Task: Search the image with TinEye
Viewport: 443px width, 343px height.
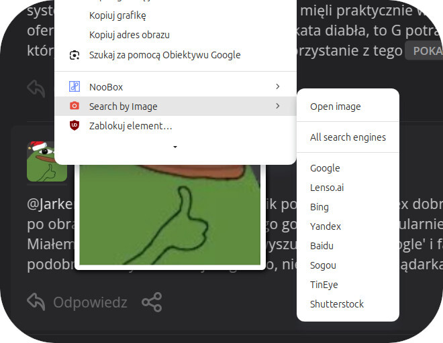Action: [324, 285]
